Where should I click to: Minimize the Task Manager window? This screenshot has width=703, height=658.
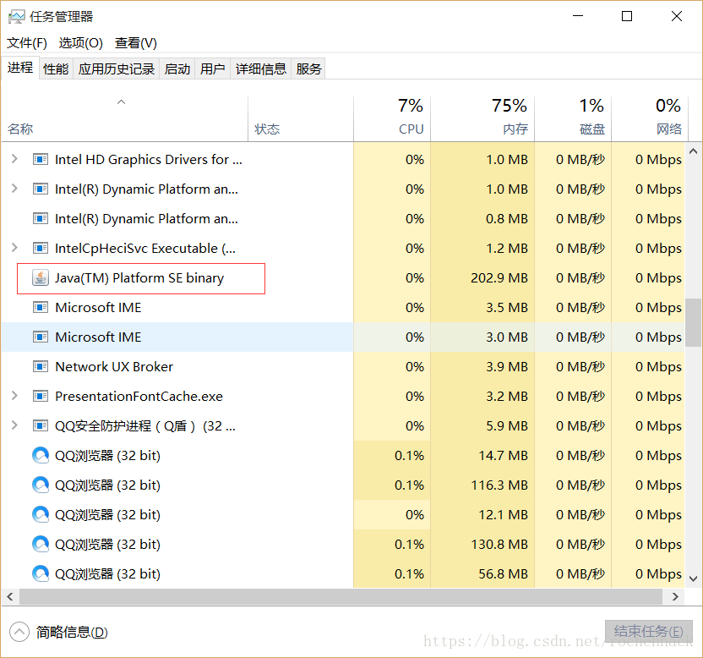[578, 16]
